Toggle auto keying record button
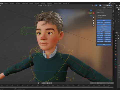This screenshot has width=120, height=90. [x=38, y=83]
